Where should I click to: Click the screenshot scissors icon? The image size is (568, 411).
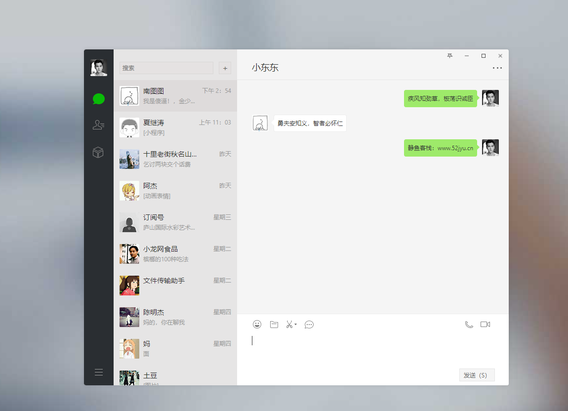click(289, 325)
